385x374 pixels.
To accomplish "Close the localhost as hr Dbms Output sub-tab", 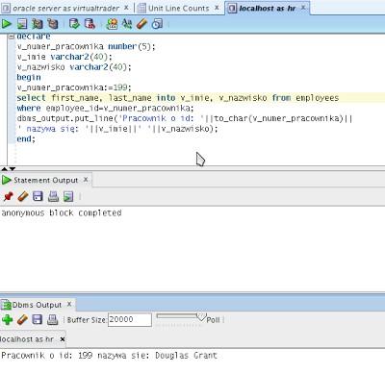I will pos(63,339).
